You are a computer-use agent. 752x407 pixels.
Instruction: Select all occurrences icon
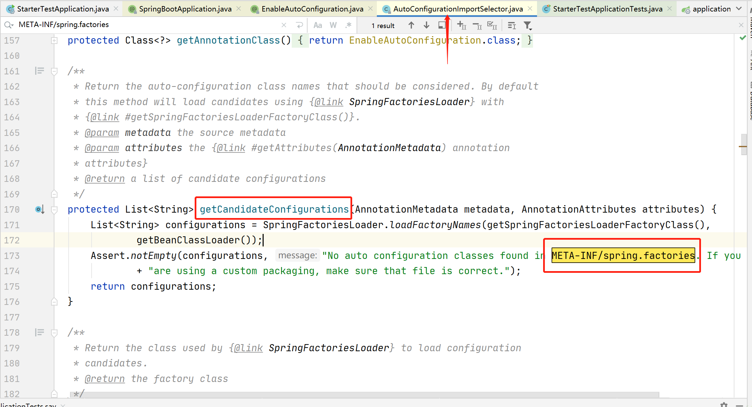pyautogui.click(x=492, y=25)
